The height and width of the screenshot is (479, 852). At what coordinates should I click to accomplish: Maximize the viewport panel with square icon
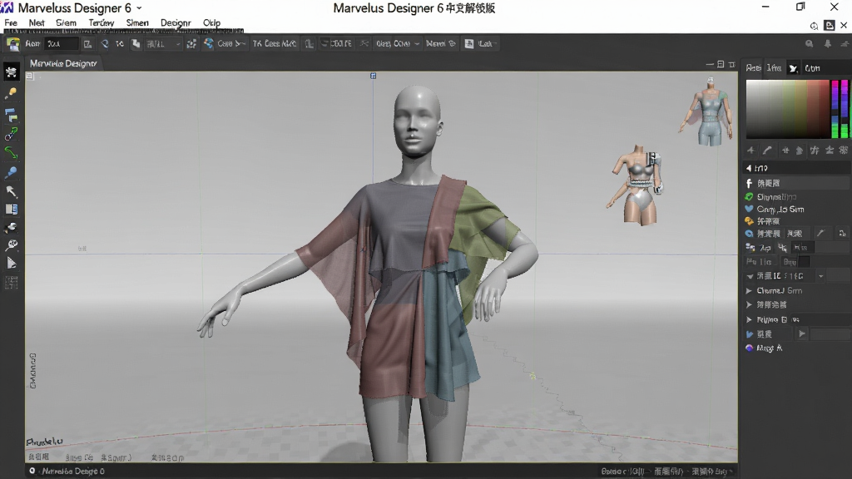(x=721, y=64)
